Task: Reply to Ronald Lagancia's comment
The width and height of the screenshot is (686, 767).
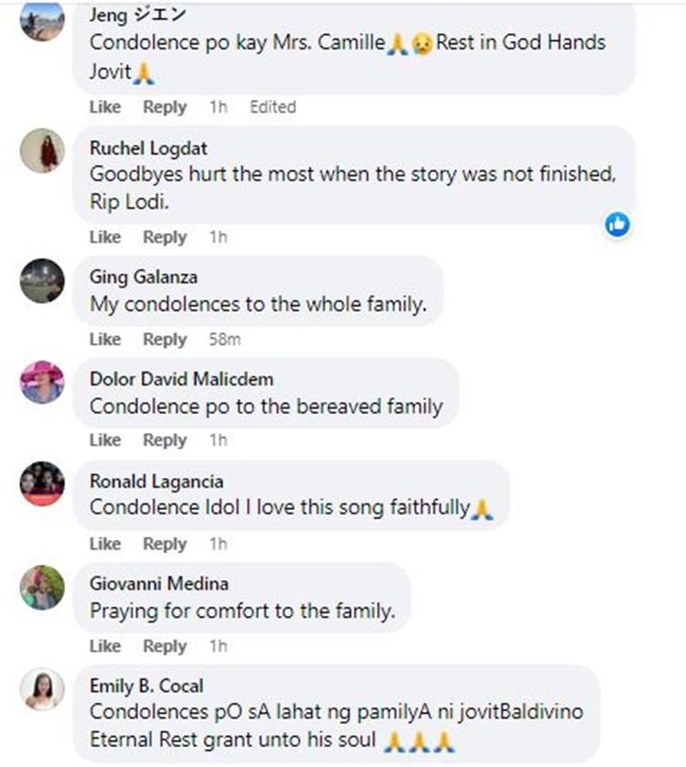Action: pyautogui.click(x=165, y=544)
